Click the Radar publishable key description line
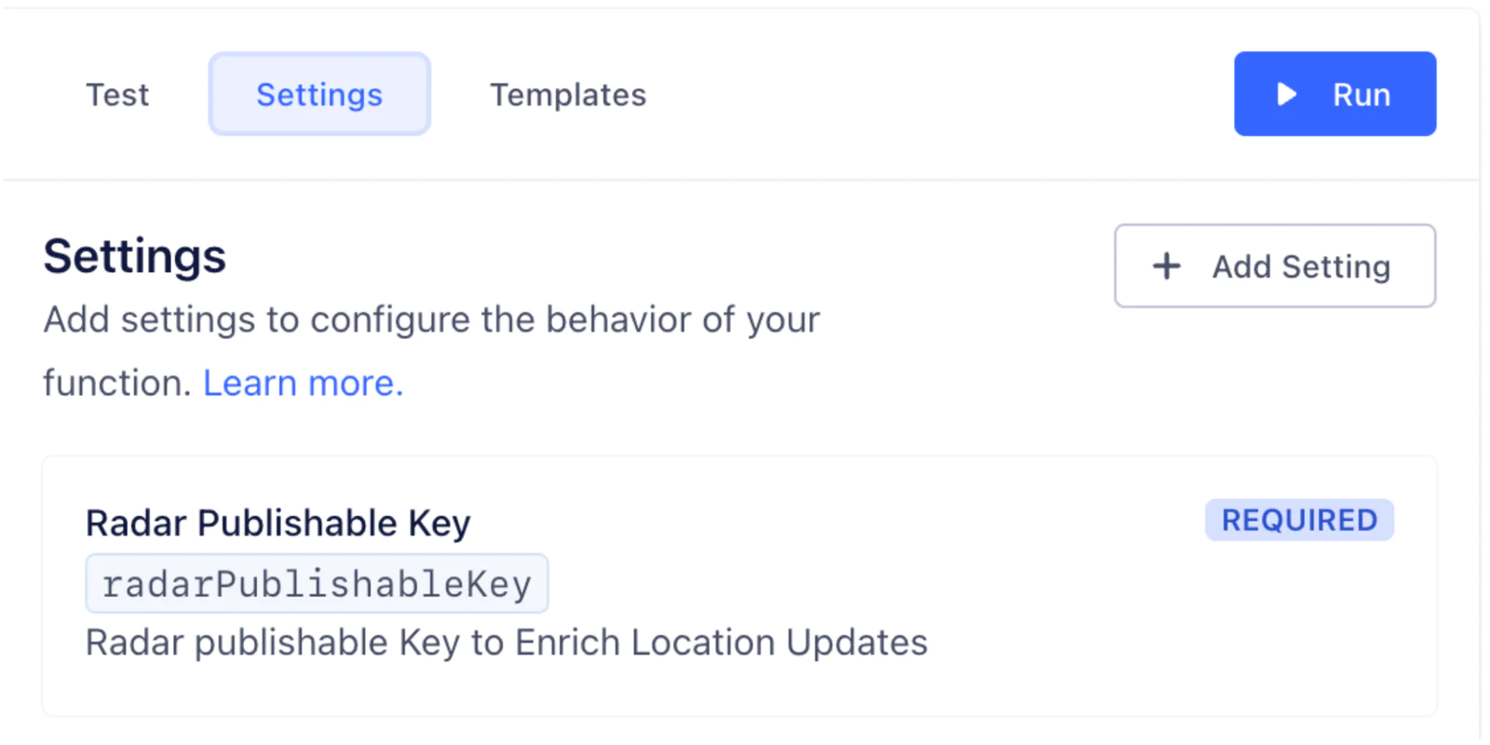The image size is (1490, 745). click(506, 642)
